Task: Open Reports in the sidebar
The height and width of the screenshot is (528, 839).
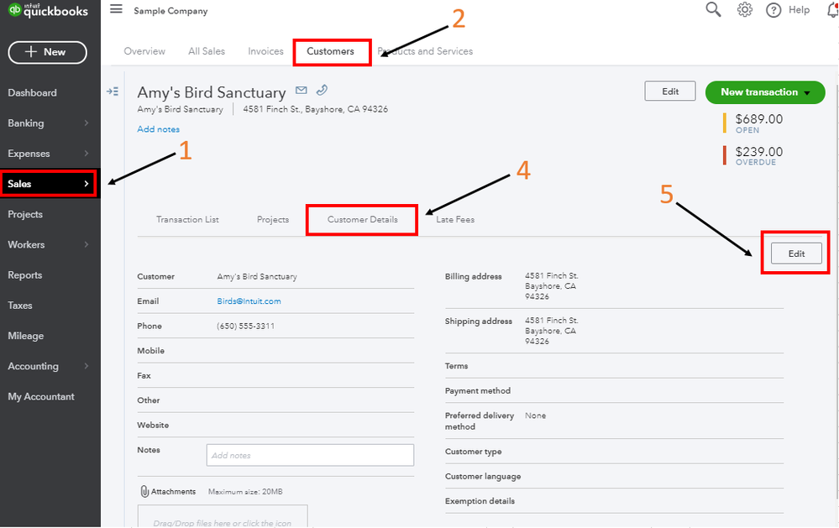Action: click(x=24, y=275)
